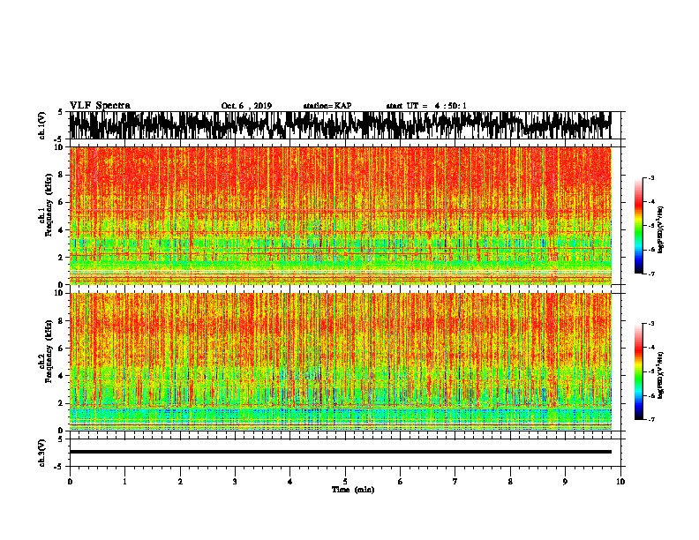Click the "10" kHz tick on ch.2 frequency axis
Image resolution: width=699 pixels, height=540 pixels.
(x=59, y=293)
